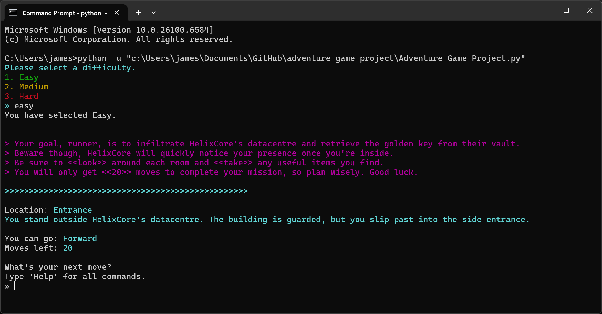This screenshot has width=602, height=314.
Task: Click the typed "easy" response line
Action: point(24,106)
